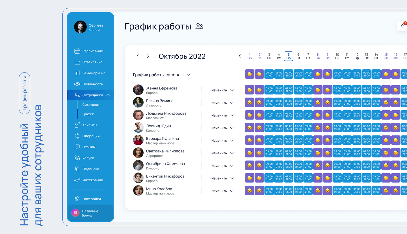Click Регина Зимина's 09:00–18:00 shift cell
The width and height of the screenshot is (407, 234).
289,102
